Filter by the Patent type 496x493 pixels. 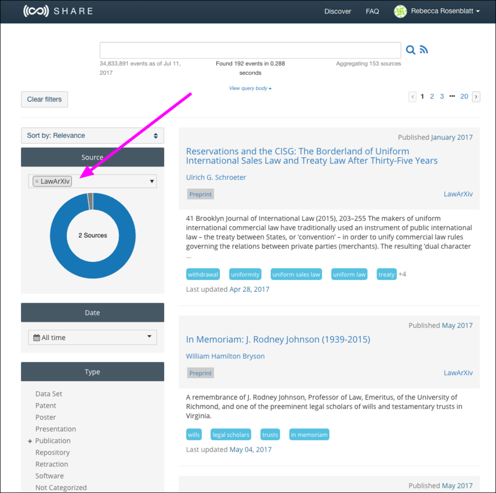46,405
